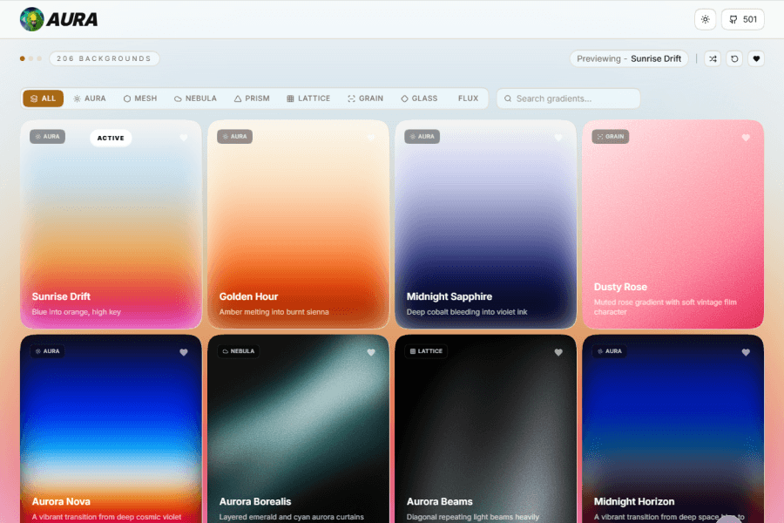Open the Midnight Sapphire gradient card
Viewport: 784px width, 523px height.
coord(485,224)
